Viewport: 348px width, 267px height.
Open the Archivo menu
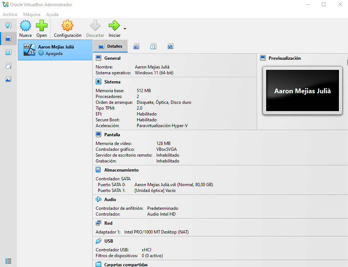pyautogui.click(x=10, y=15)
